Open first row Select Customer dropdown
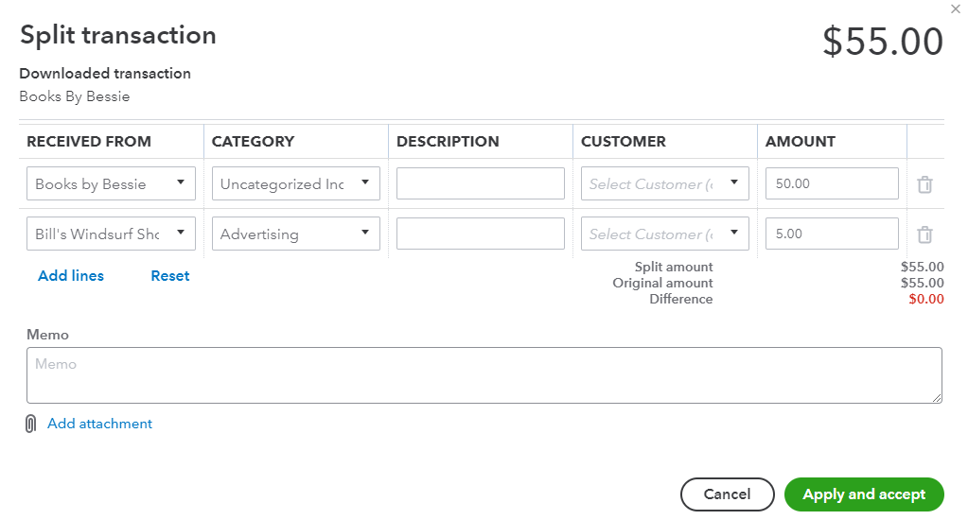Viewport: 968px width, 520px height. pyautogui.click(x=665, y=183)
